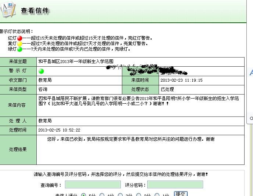This screenshot has width=253, height=196.
Task: Click the yellow warning light icon
Action: pos(19,44)
